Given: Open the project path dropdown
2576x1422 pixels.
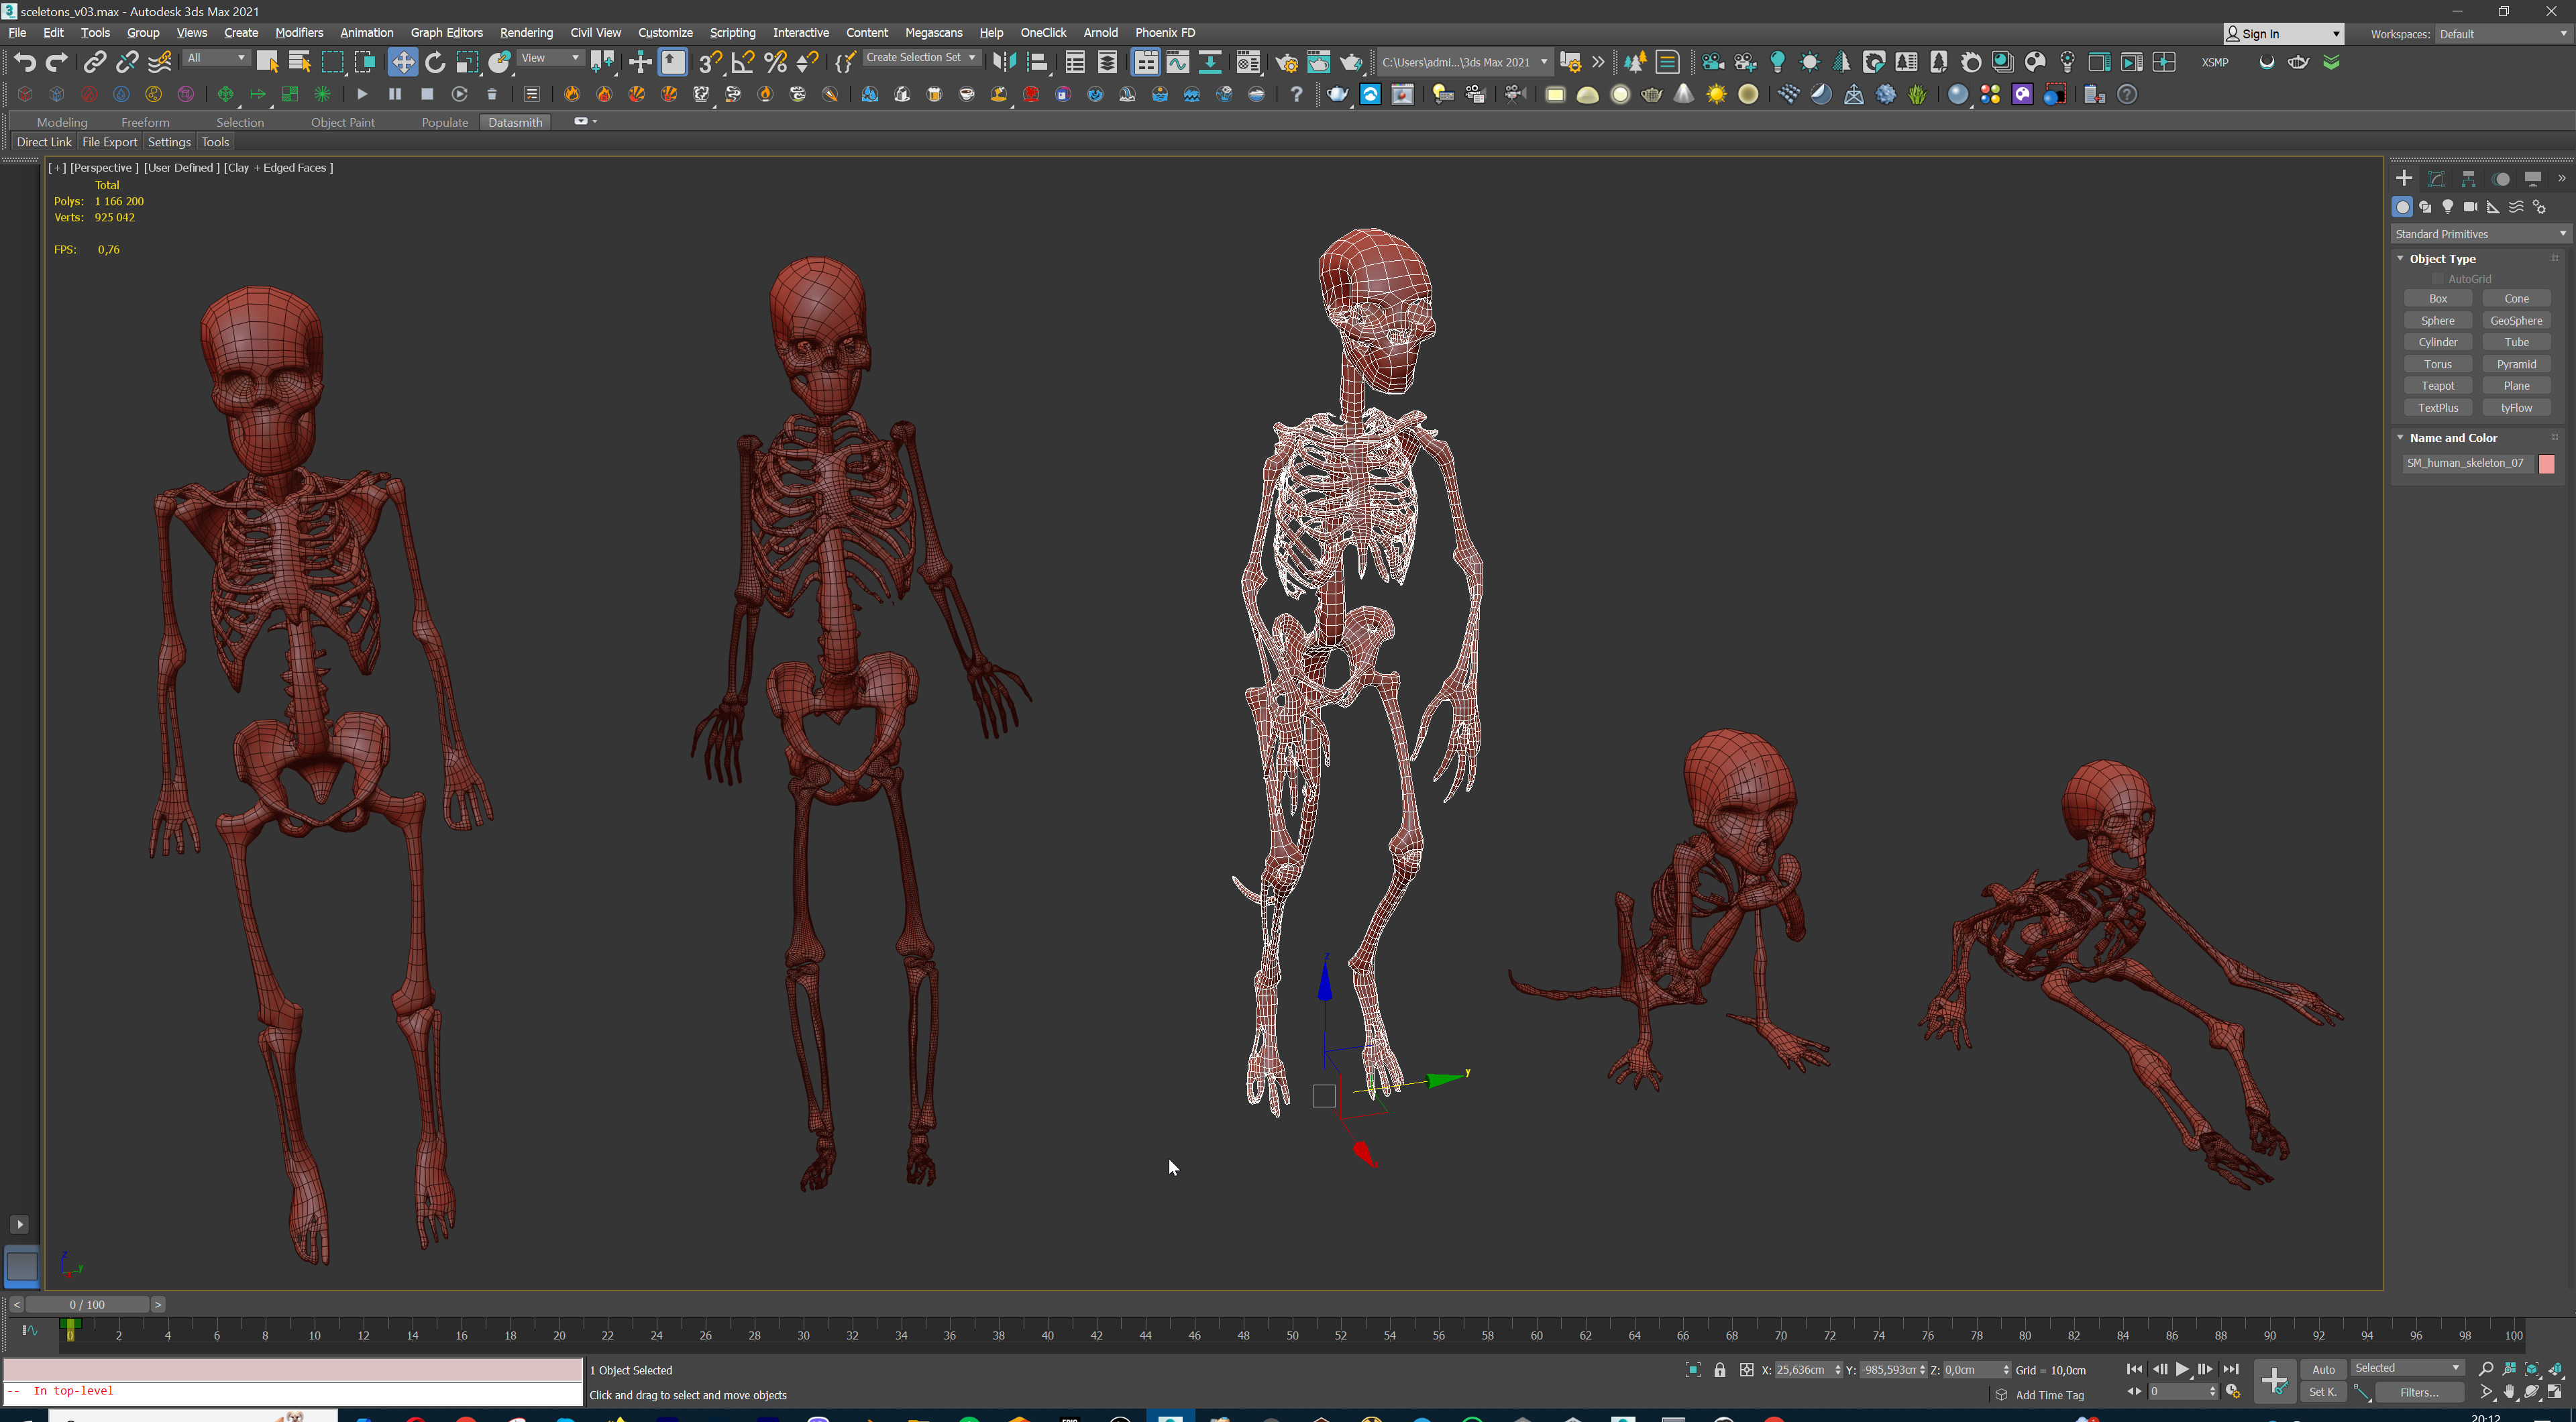Looking at the screenshot, I should 1465,62.
